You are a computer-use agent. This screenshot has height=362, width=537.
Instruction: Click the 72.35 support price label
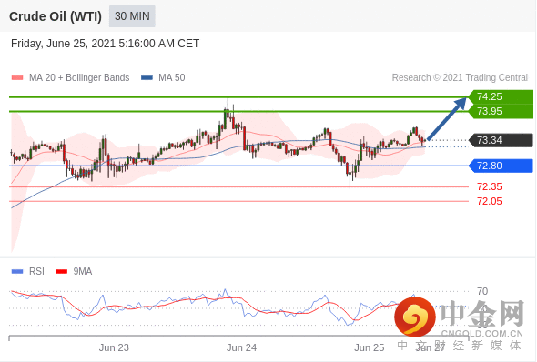tap(490, 186)
